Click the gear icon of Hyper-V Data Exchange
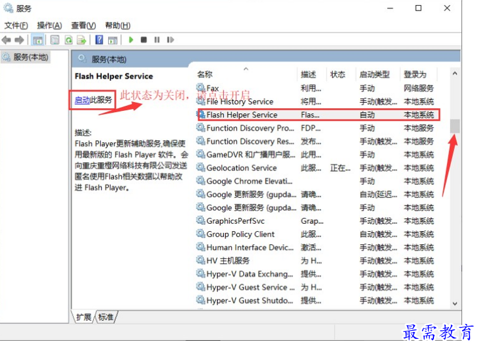This screenshot has width=479, height=352. point(200,273)
